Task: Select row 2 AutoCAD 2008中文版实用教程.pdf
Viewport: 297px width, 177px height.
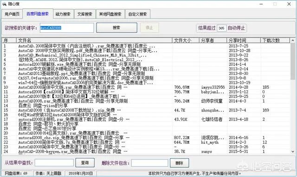Action: tap(146, 50)
